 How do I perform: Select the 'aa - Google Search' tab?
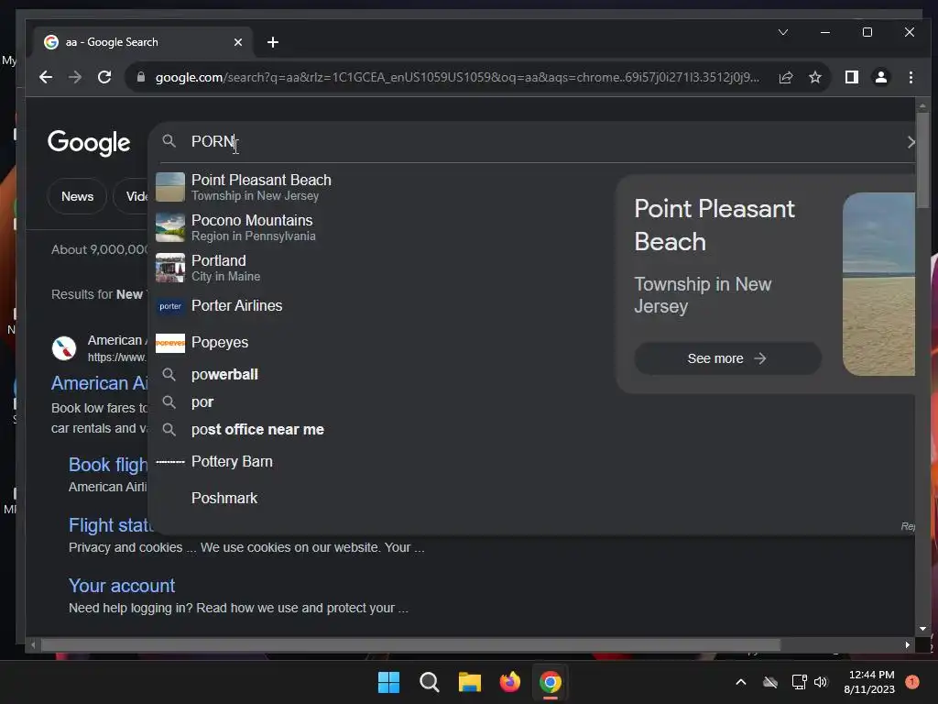[x=144, y=42]
